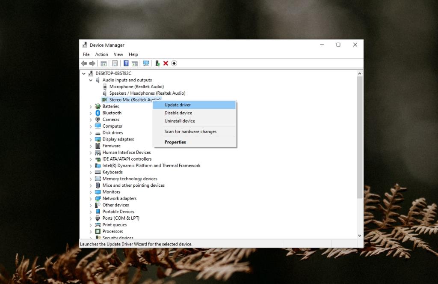The width and height of the screenshot is (438, 284).
Task: Open Properties from the context menu
Action: pyautogui.click(x=175, y=142)
